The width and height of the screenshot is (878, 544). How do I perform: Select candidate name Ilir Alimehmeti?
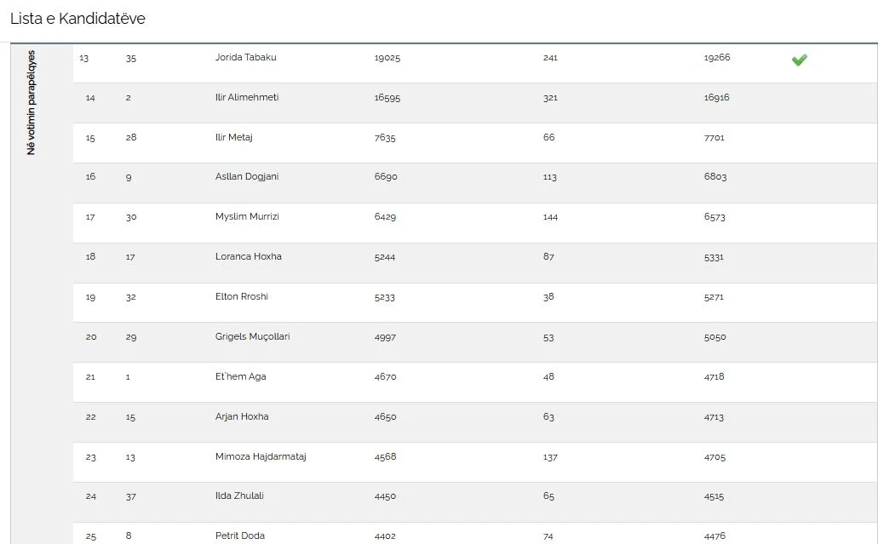click(247, 98)
